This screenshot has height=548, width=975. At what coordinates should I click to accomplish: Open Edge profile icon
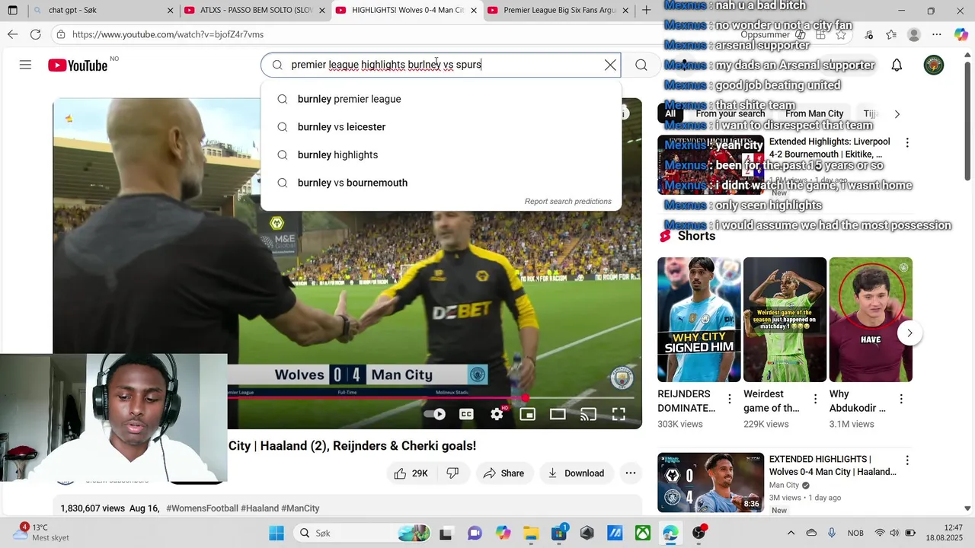coord(914,34)
